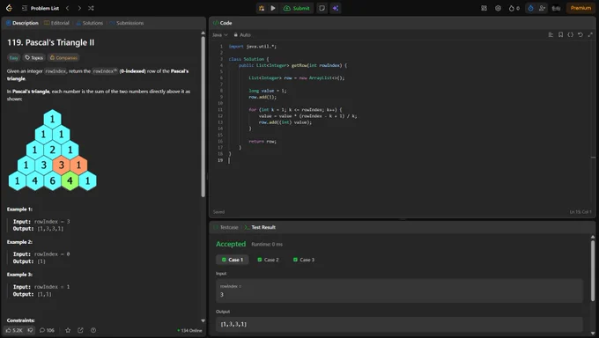Click the bookmark icon in code toolbar

pos(560,34)
